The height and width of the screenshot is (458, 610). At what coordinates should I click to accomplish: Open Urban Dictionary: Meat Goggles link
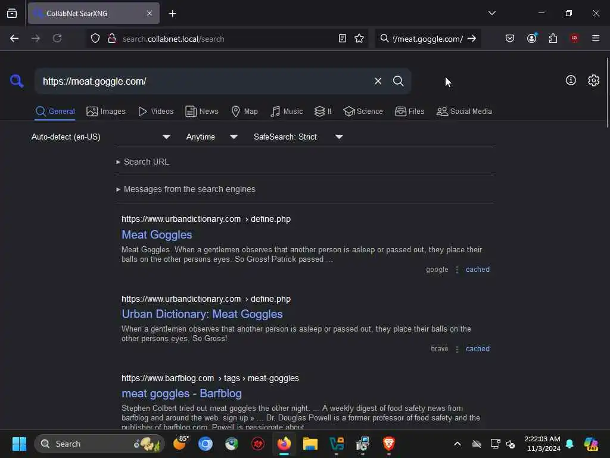202,314
